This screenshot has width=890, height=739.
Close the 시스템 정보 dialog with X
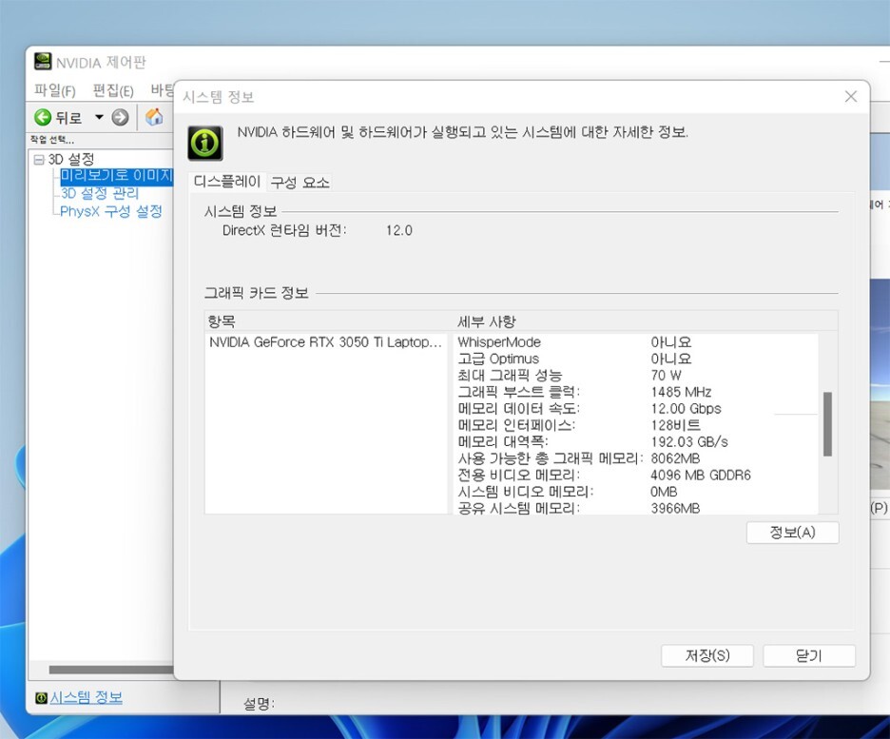pos(850,96)
